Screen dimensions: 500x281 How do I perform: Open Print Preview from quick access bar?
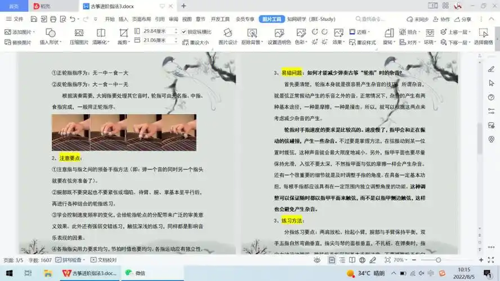tap(63, 19)
